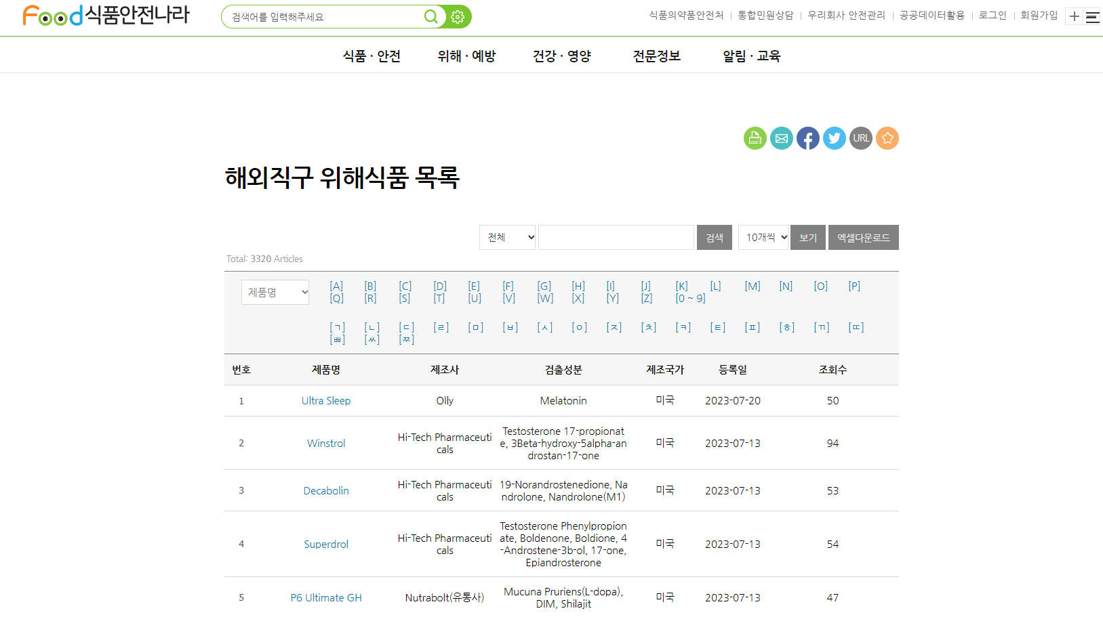Open Ultra Sleep product link
This screenshot has height=617, width=1103.
326,400
